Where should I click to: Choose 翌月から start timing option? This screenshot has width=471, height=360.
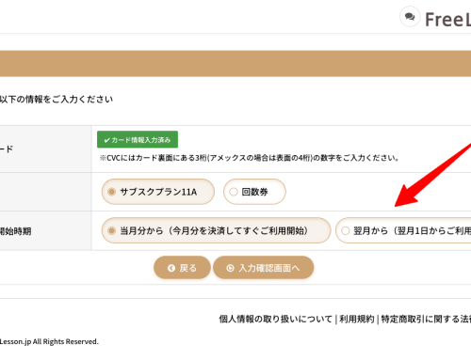[403, 230]
